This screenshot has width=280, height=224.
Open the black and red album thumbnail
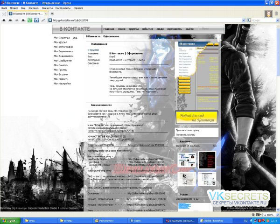pyautogui.click(x=207, y=160)
